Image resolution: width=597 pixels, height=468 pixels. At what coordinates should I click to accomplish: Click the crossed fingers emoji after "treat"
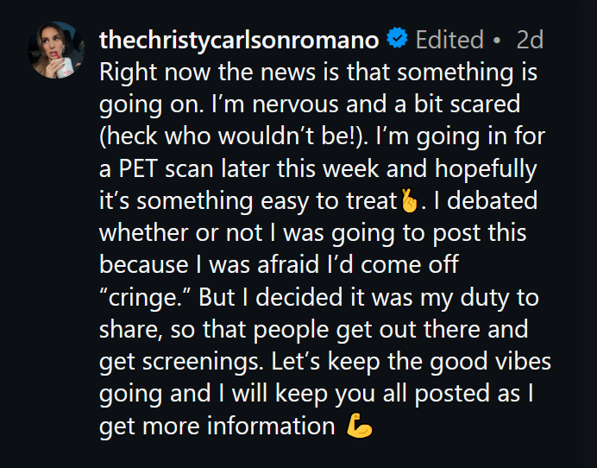tap(408, 202)
